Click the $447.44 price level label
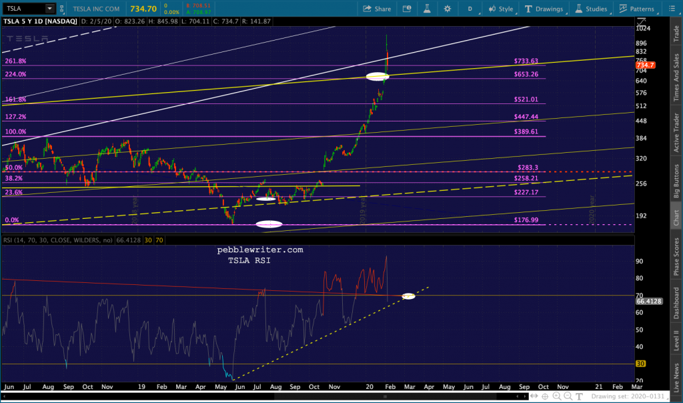 click(x=526, y=117)
